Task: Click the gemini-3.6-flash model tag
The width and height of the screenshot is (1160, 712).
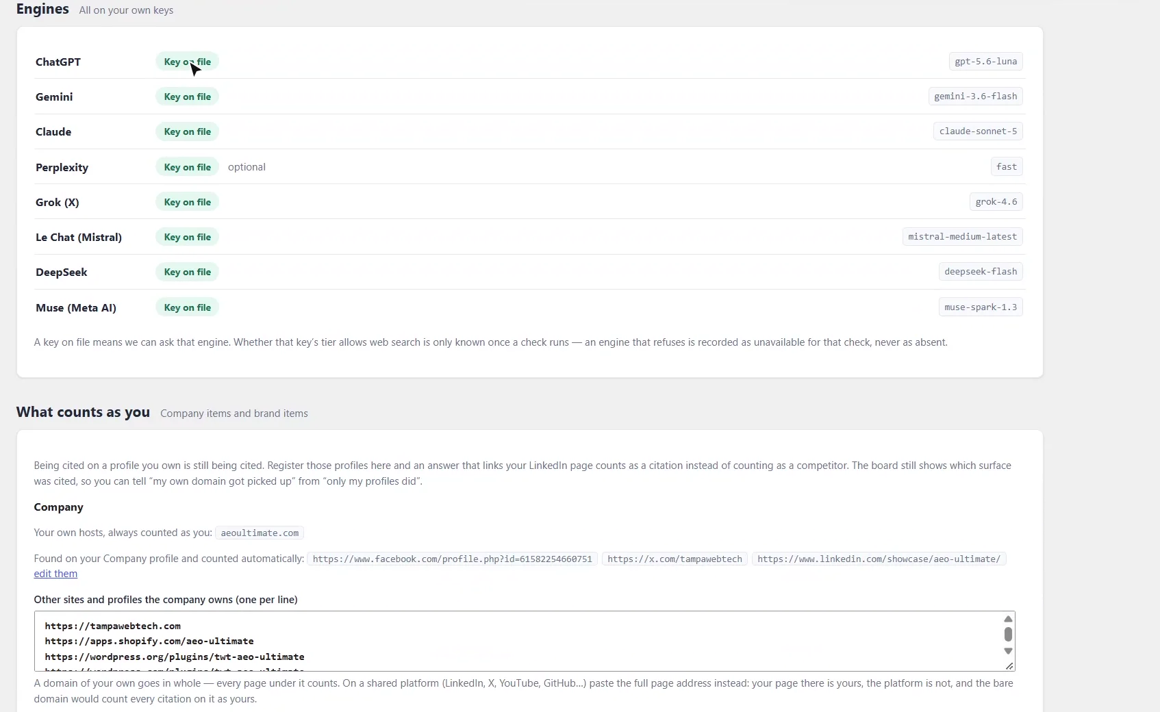Action: pos(975,96)
